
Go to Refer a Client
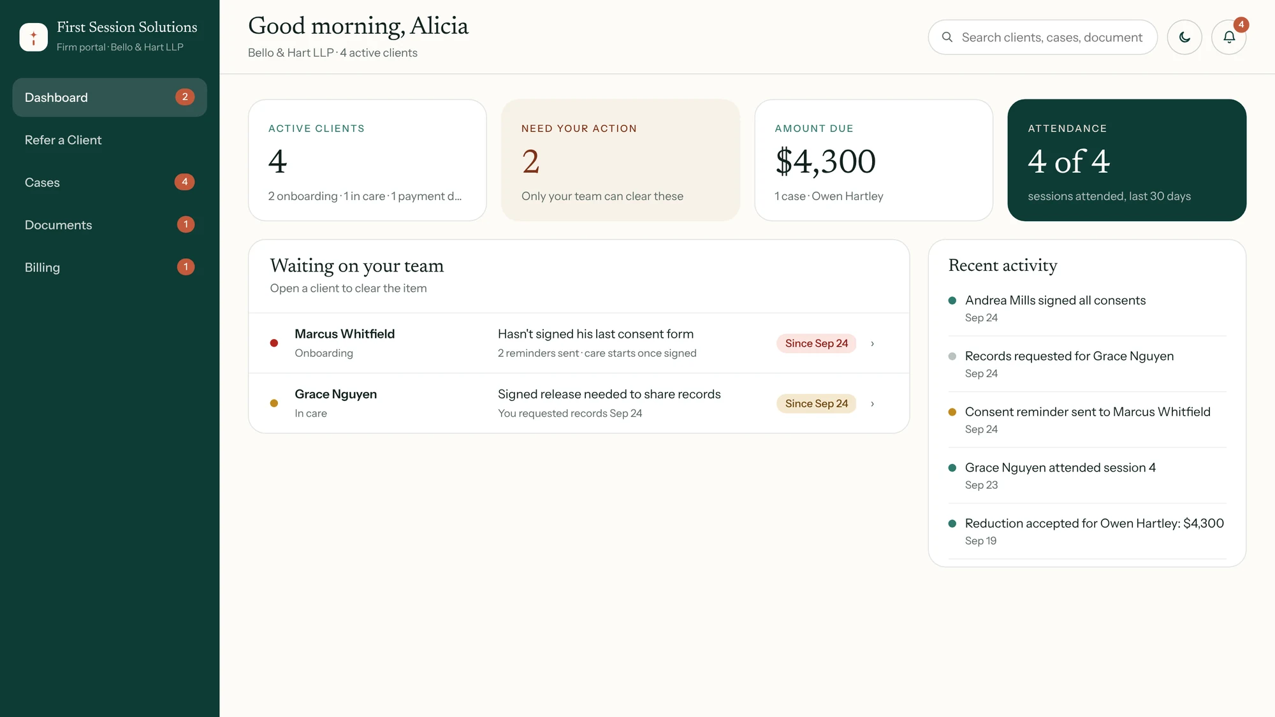pos(110,140)
